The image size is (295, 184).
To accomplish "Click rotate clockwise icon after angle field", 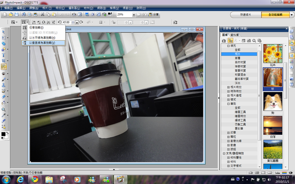I will [x=81, y=23].
